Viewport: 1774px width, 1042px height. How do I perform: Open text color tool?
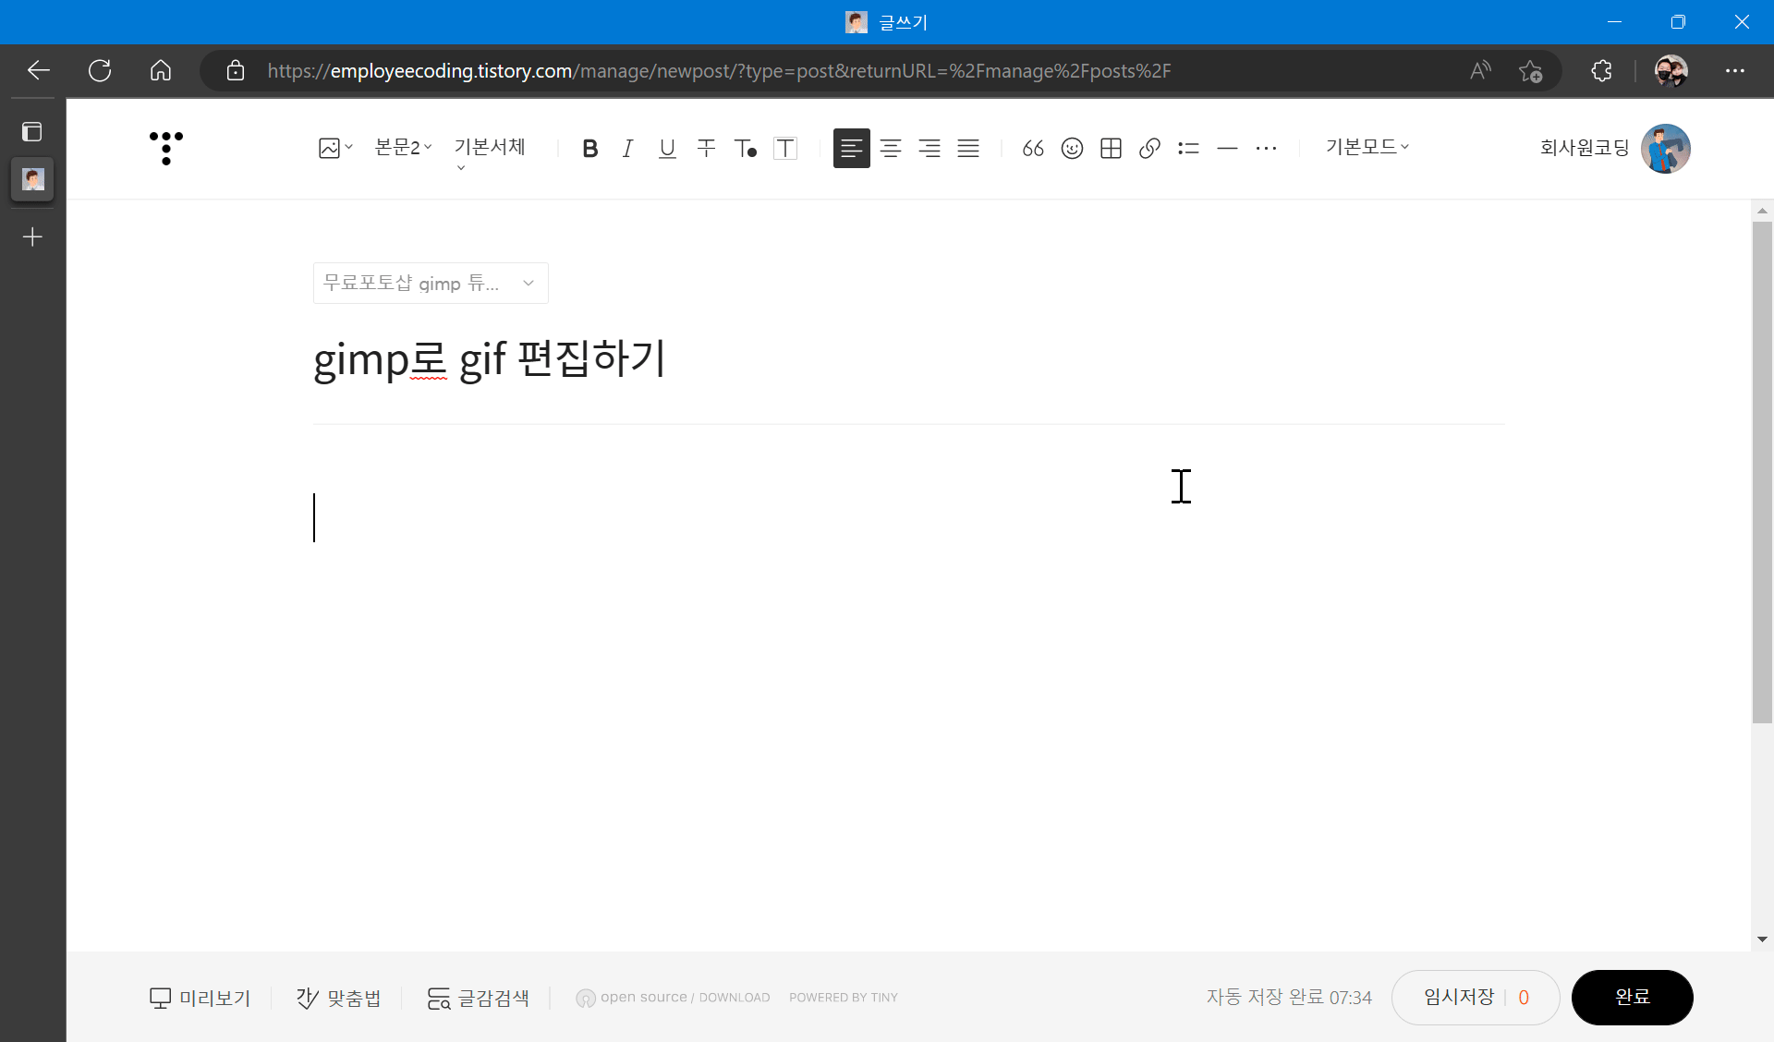click(746, 148)
